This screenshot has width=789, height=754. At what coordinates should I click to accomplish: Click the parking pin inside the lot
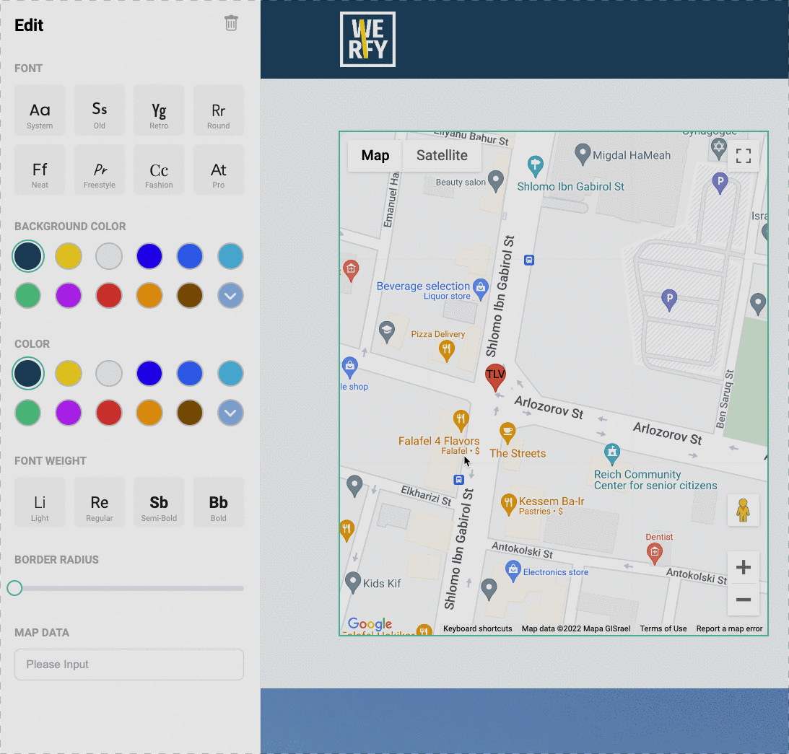668,300
